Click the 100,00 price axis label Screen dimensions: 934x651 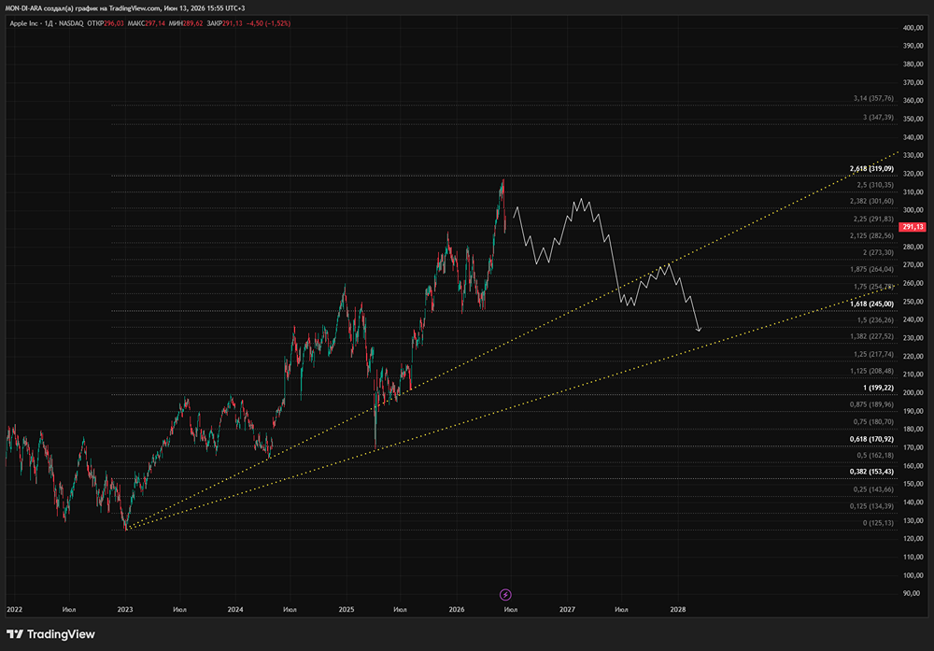pyautogui.click(x=913, y=575)
